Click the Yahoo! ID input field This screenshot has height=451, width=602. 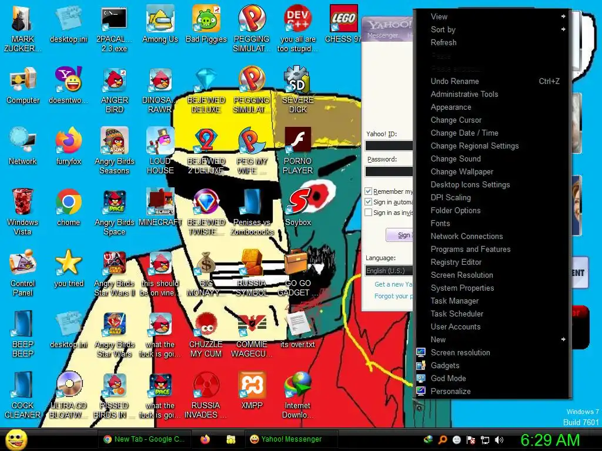click(x=389, y=146)
